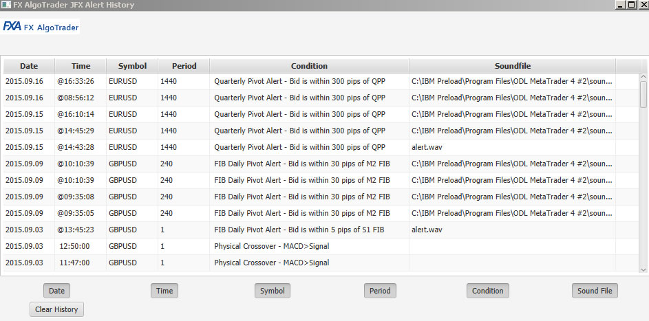
Task: Click the Date column header
Action: (29, 66)
